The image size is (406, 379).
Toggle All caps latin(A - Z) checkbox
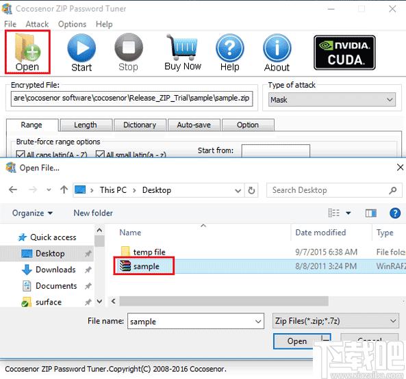[20, 155]
